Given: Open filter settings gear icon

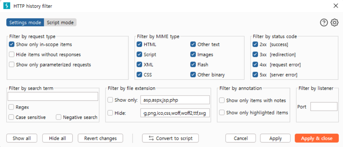Looking at the screenshot, I should 334,23.
